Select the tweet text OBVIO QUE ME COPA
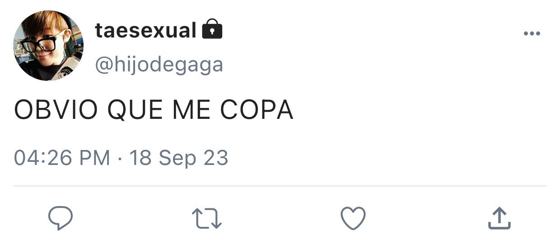 click(x=154, y=110)
